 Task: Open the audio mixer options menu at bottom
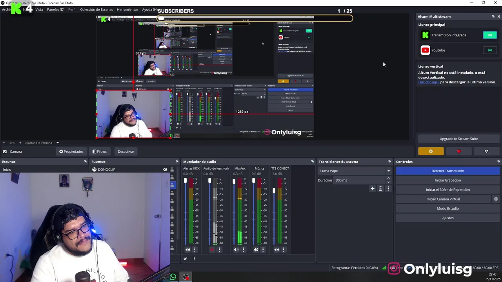[194, 258]
